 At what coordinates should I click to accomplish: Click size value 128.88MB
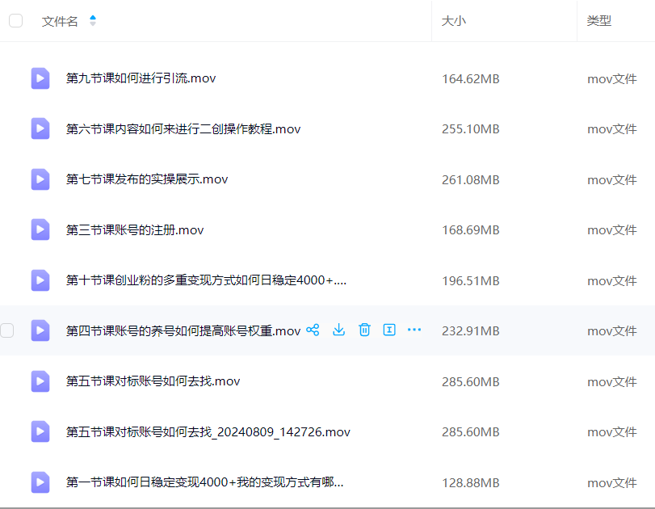pos(471,483)
